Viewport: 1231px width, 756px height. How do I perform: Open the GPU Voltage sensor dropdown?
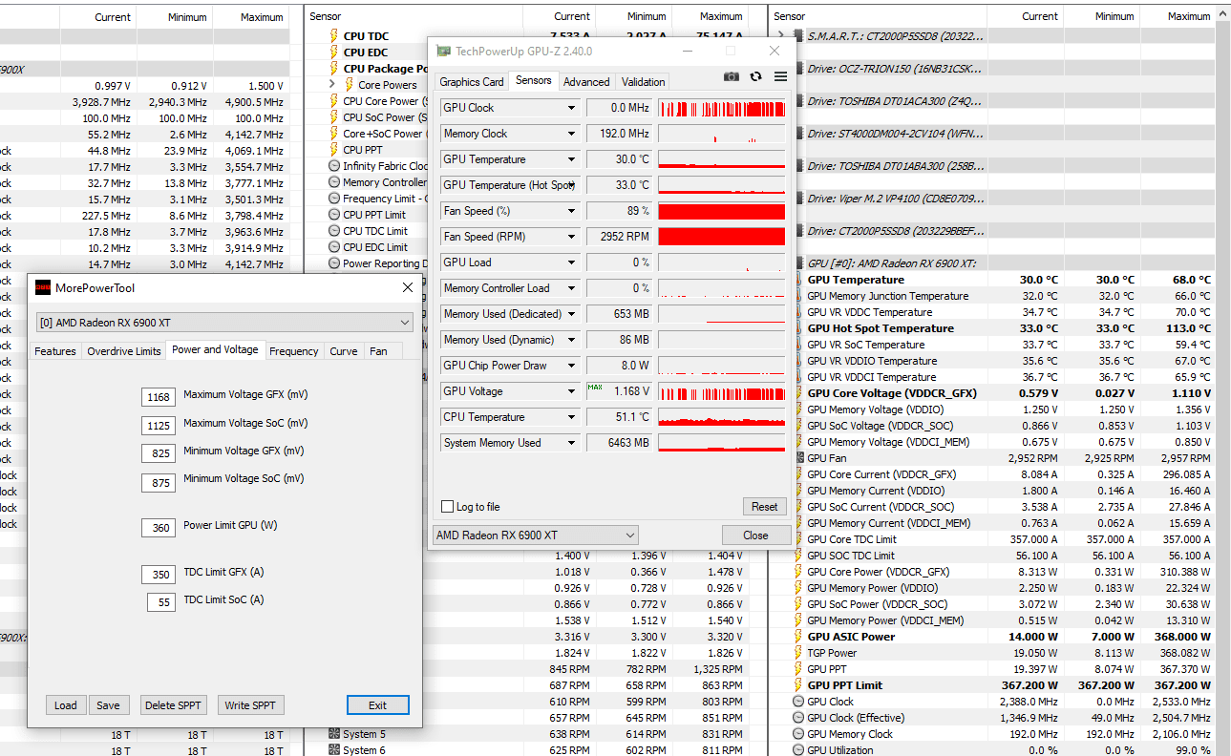571,391
